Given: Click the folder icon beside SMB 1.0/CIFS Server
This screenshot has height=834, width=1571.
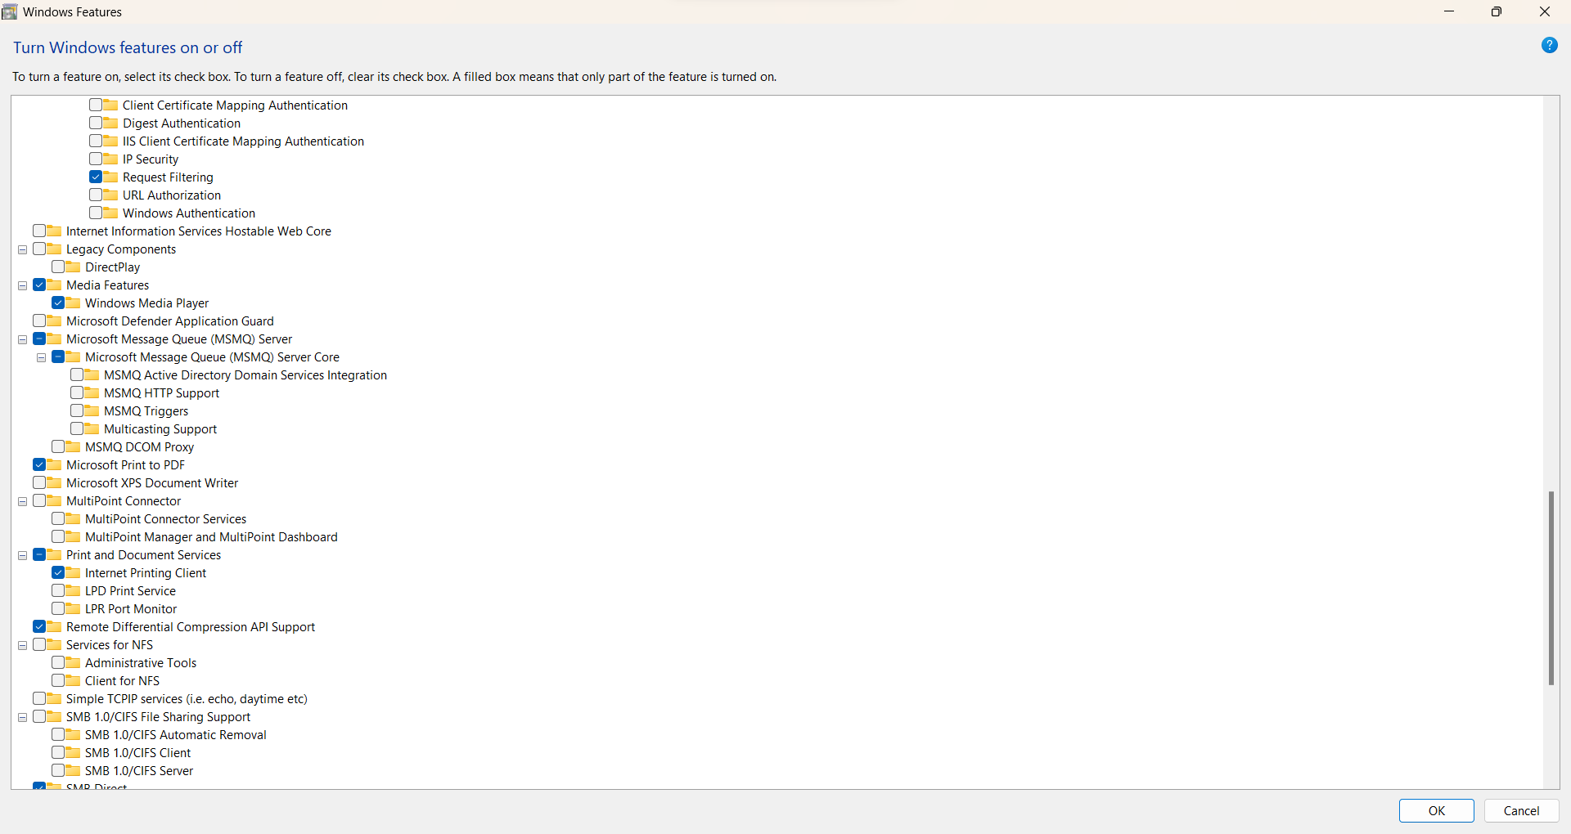Looking at the screenshot, I should (x=72, y=770).
